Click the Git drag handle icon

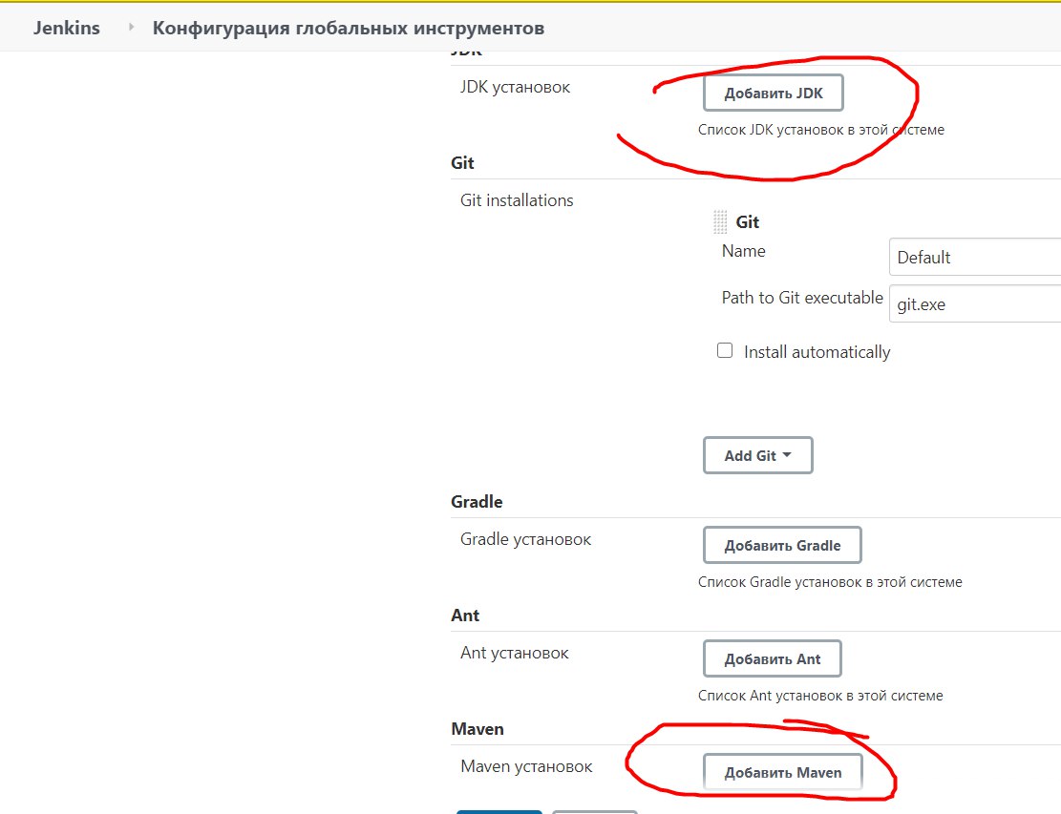pyautogui.click(x=720, y=222)
